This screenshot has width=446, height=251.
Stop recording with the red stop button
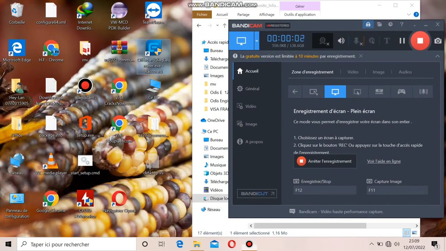(x=420, y=40)
